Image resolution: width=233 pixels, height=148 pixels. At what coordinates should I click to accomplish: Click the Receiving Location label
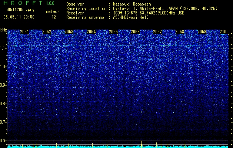pos(86,9)
